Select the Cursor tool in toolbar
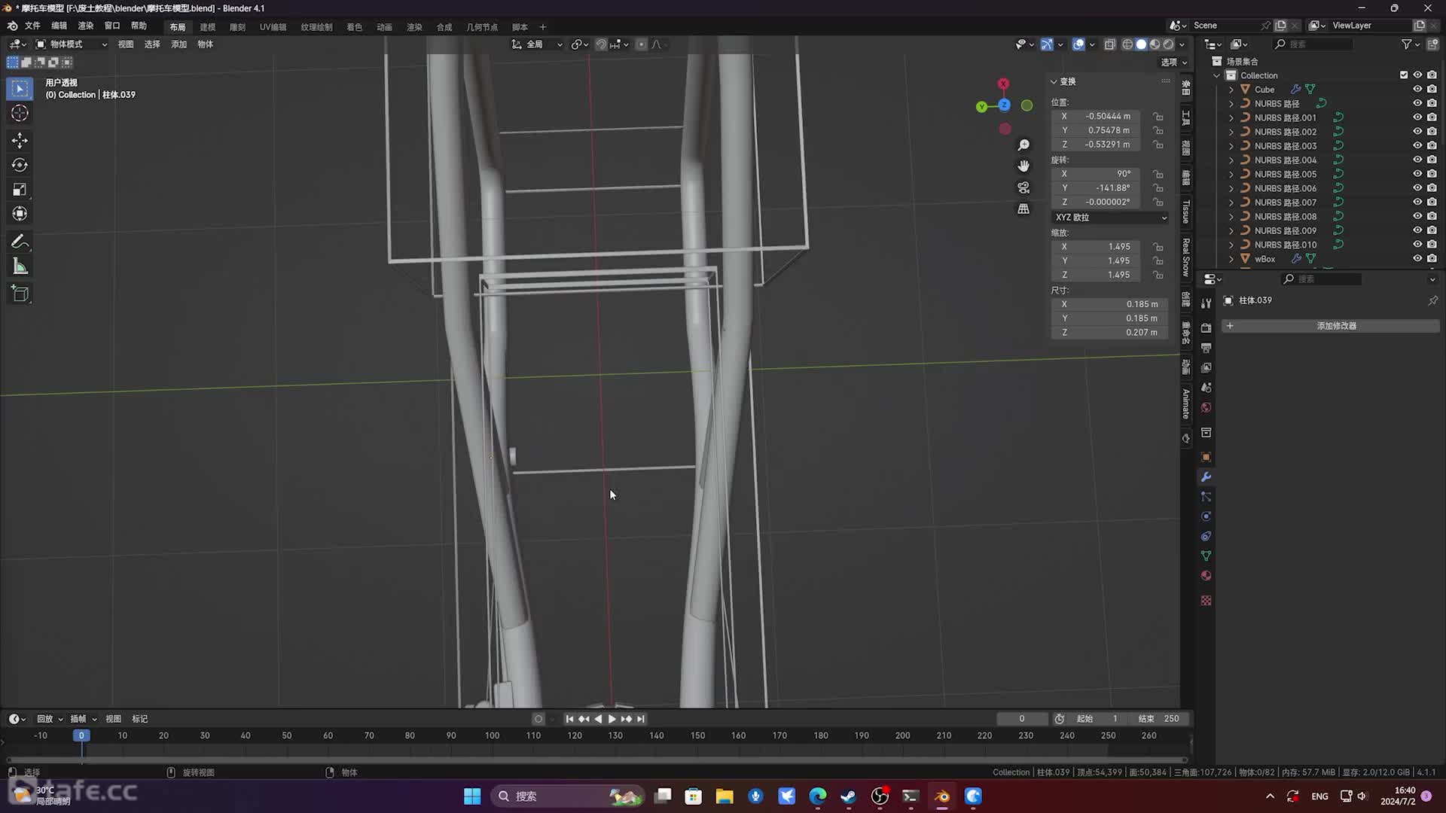This screenshot has width=1446, height=813. tap(20, 114)
